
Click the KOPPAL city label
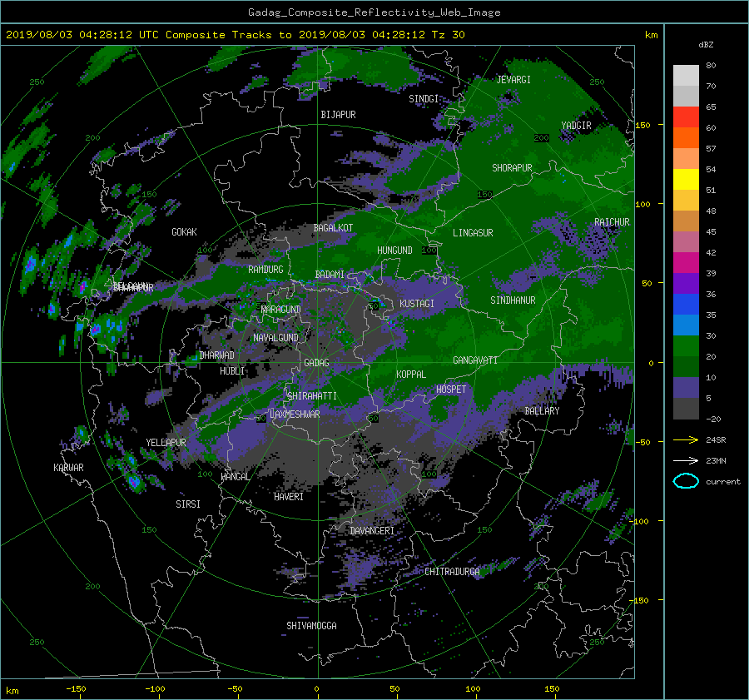pyautogui.click(x=411, y=375)
